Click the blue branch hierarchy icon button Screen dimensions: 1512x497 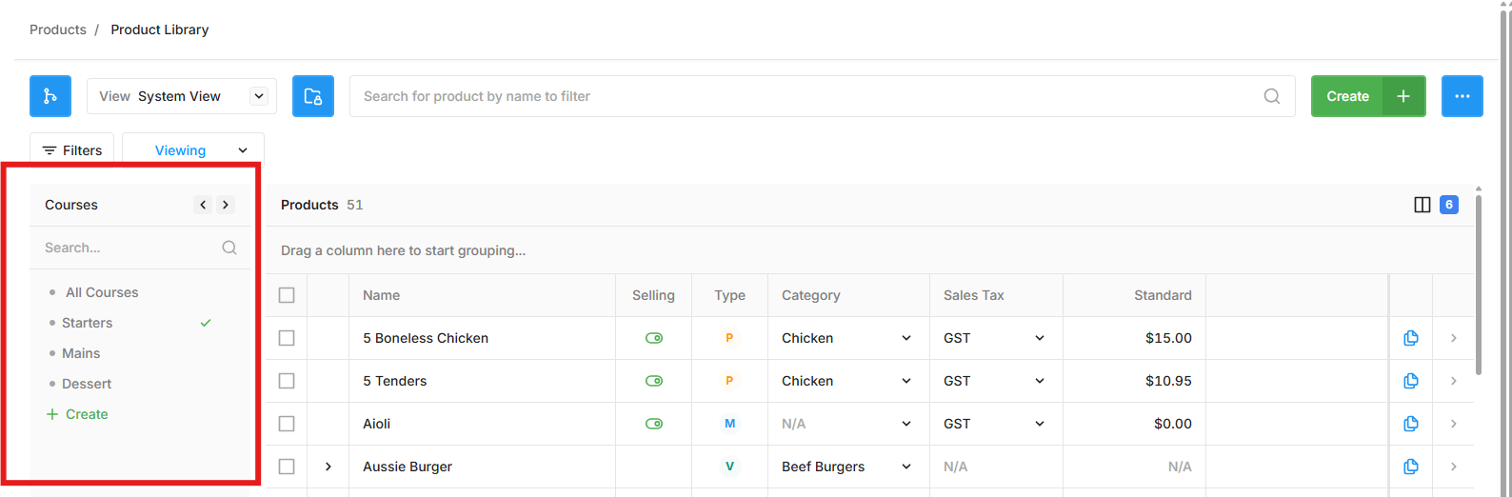(50, 96)
